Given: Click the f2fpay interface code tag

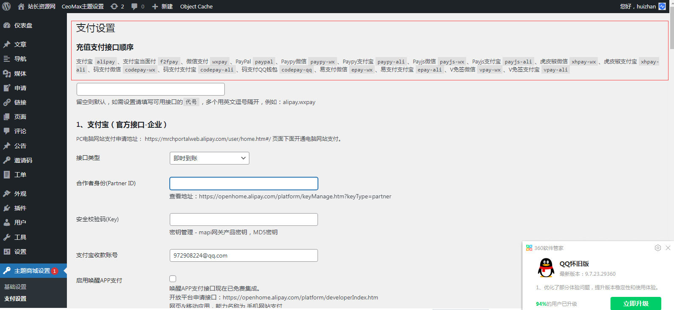Looking at the screenshot, I should coord(169,62).
